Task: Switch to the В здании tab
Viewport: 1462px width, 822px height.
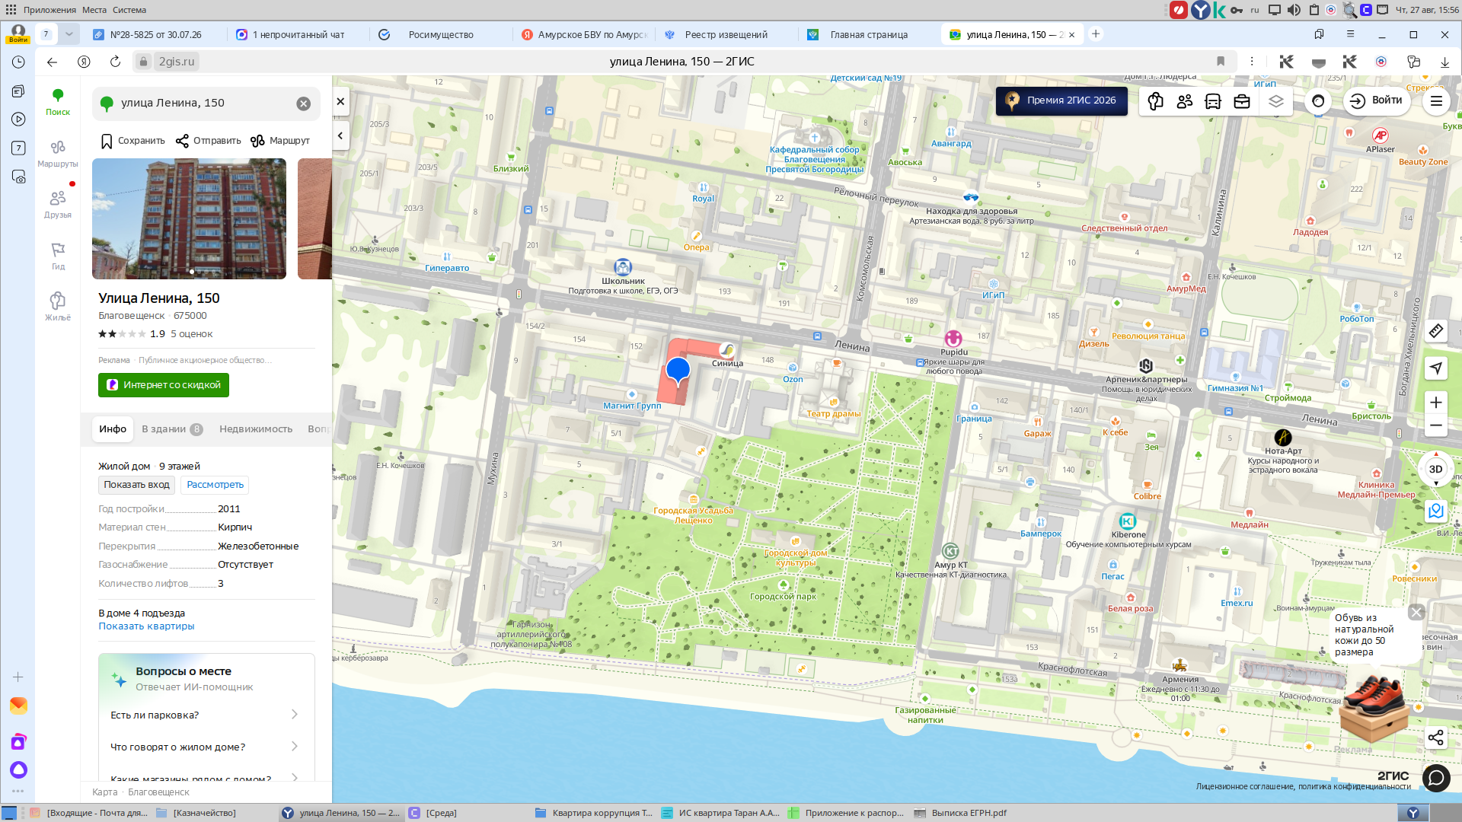Action: click(x=172, y=429)
